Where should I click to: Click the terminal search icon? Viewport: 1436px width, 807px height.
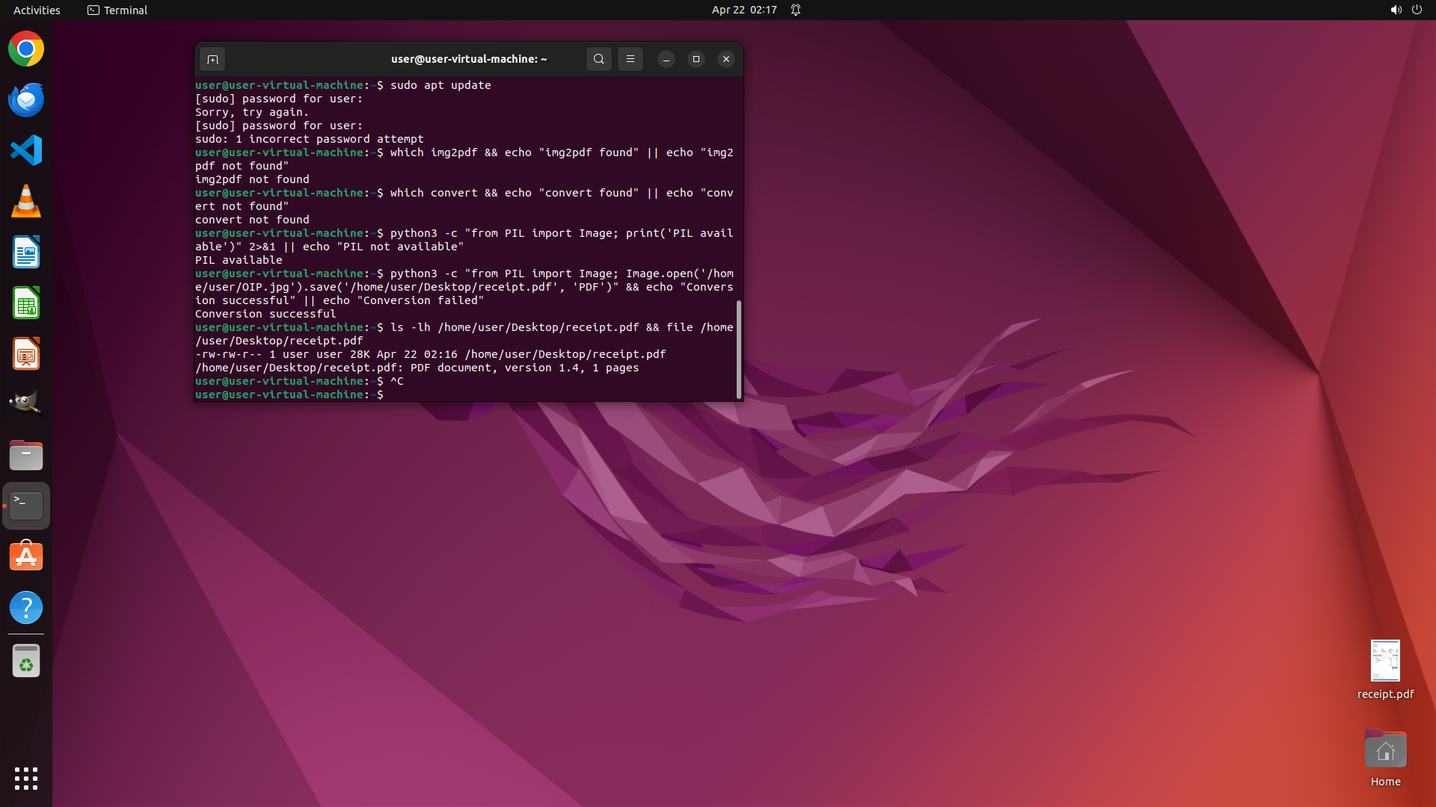coord(598,59)
